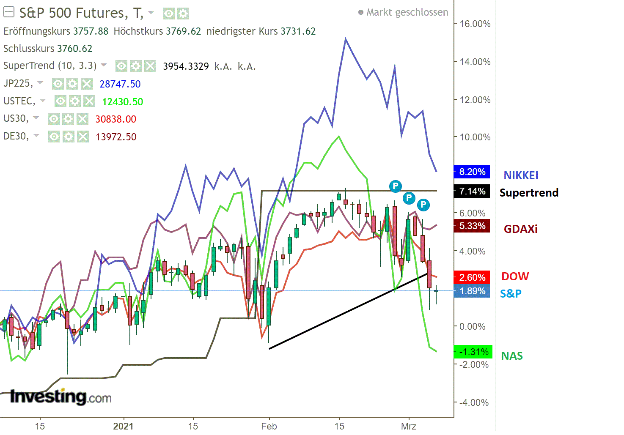Click the Mrz label on the time axis
624x435 pixels.
(409, 426)
